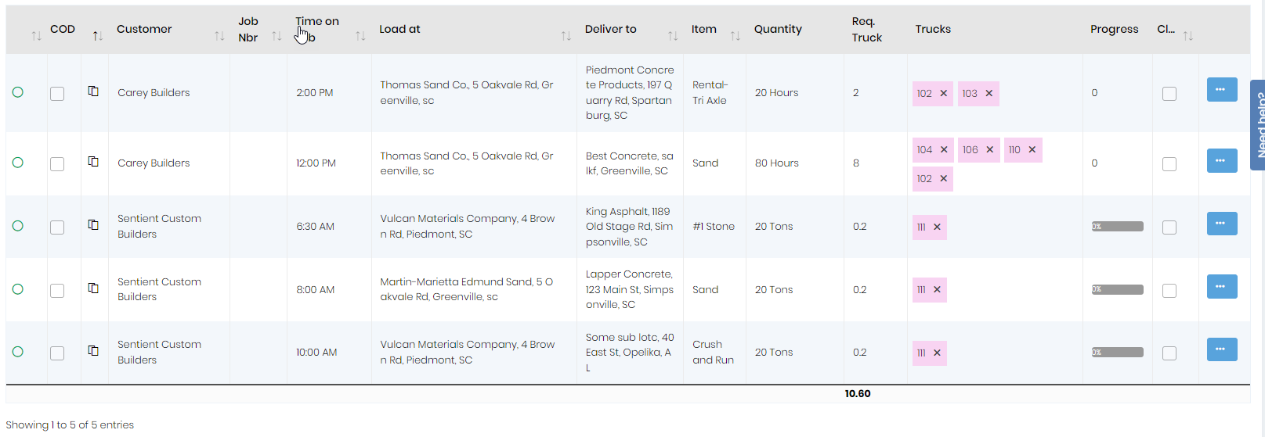Click the sort arrows beside Deliver to

pos(673,36)
